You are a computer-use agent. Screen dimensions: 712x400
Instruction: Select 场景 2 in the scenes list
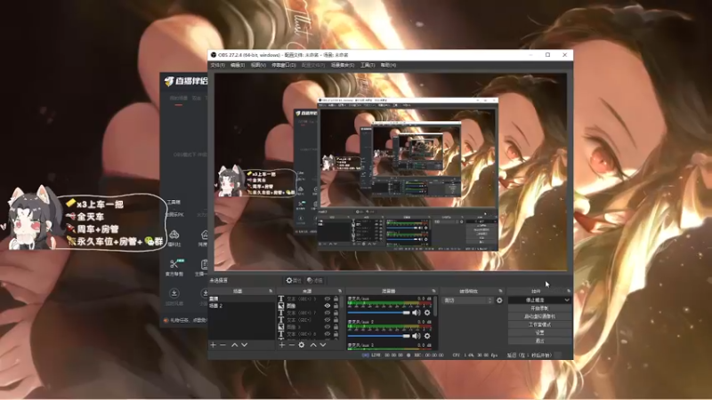(x=241, y=306)
